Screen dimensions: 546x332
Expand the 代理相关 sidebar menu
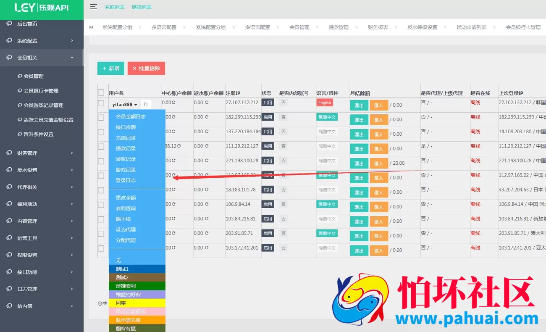point(42,187)
